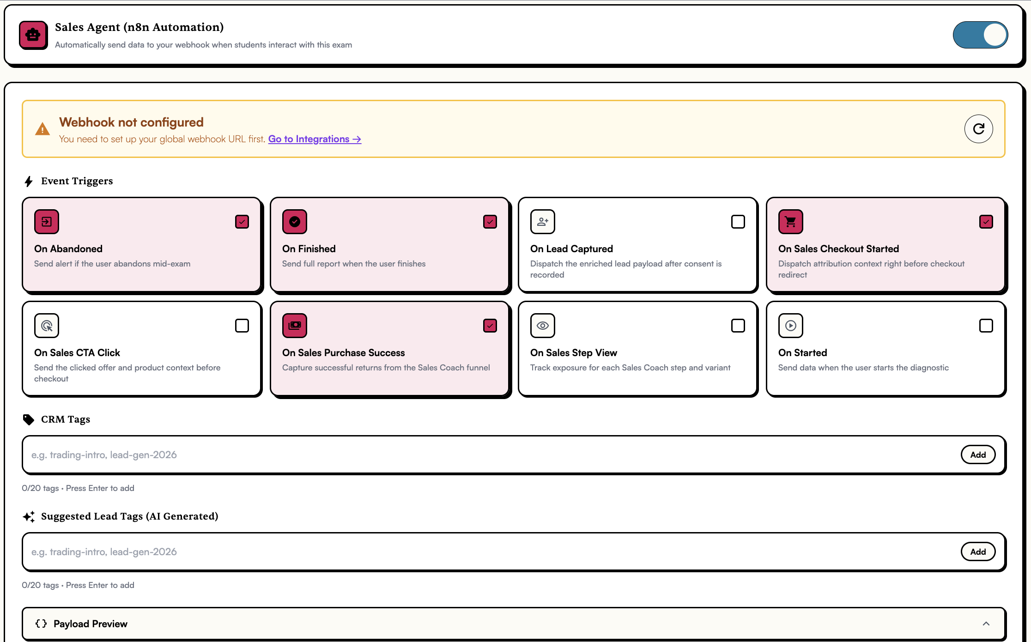1031x642 pixels.
Task: Click the Sales Agent chef-hat icon
Action: click(33, 35)
